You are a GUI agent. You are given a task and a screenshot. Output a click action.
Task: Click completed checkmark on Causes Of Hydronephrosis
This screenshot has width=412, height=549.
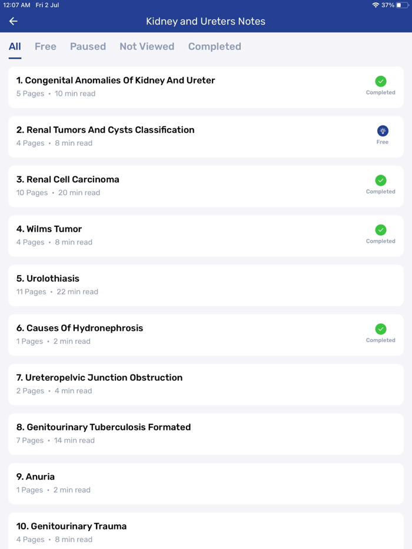tap(381, 329)
